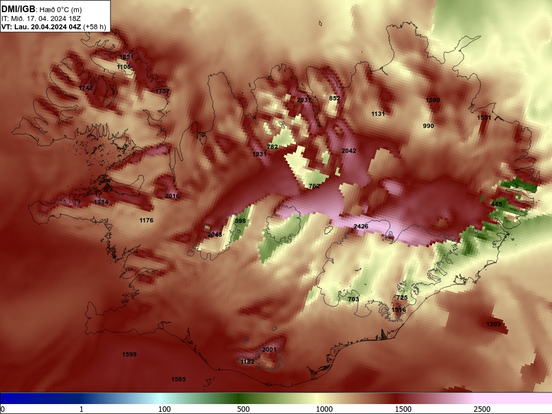Click the 2016 label
This screenshot has width=552, height=414.
coord(172,196)
